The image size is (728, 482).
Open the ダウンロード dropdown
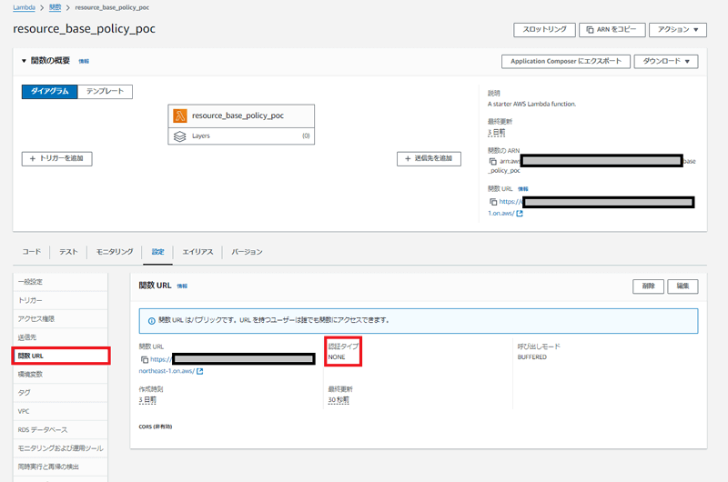click(666, 61)
